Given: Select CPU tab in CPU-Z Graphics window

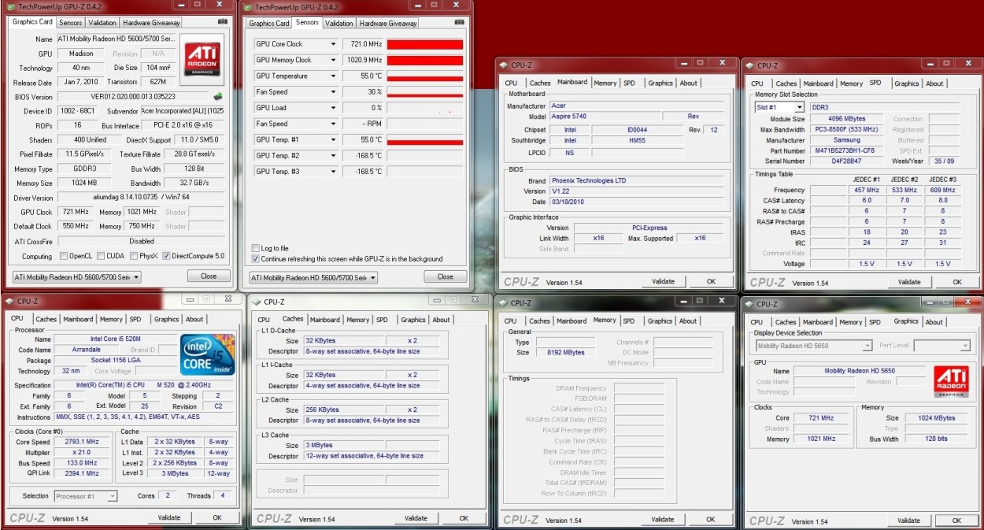Looking at the screenshot, I should coord(756,321).
